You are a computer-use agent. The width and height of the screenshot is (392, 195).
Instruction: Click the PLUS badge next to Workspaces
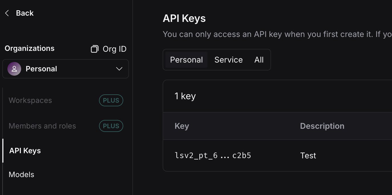[111, 100]
